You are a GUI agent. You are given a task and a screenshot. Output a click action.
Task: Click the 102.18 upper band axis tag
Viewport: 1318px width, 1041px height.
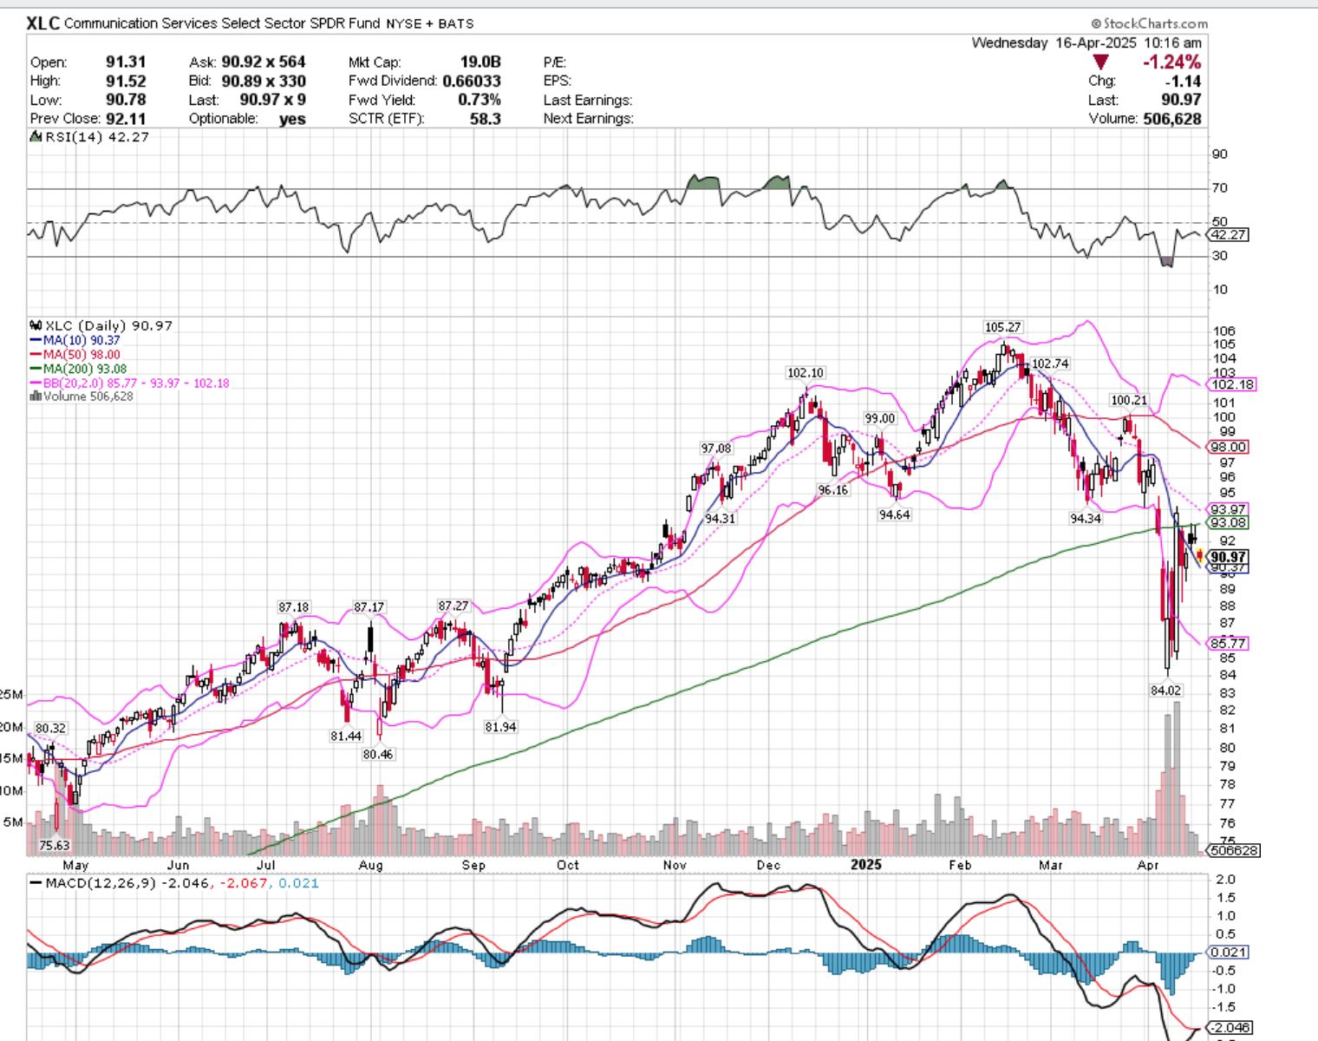[1233, 385]
